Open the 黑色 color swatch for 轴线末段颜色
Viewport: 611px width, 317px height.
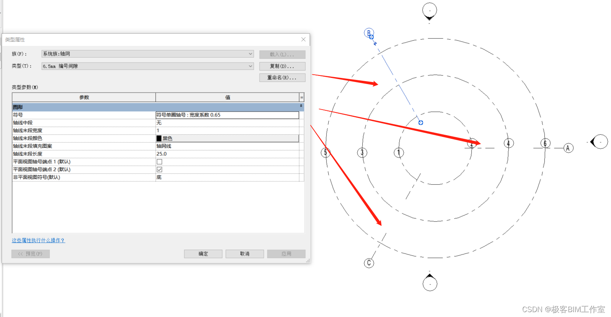[x=227, y=138]
